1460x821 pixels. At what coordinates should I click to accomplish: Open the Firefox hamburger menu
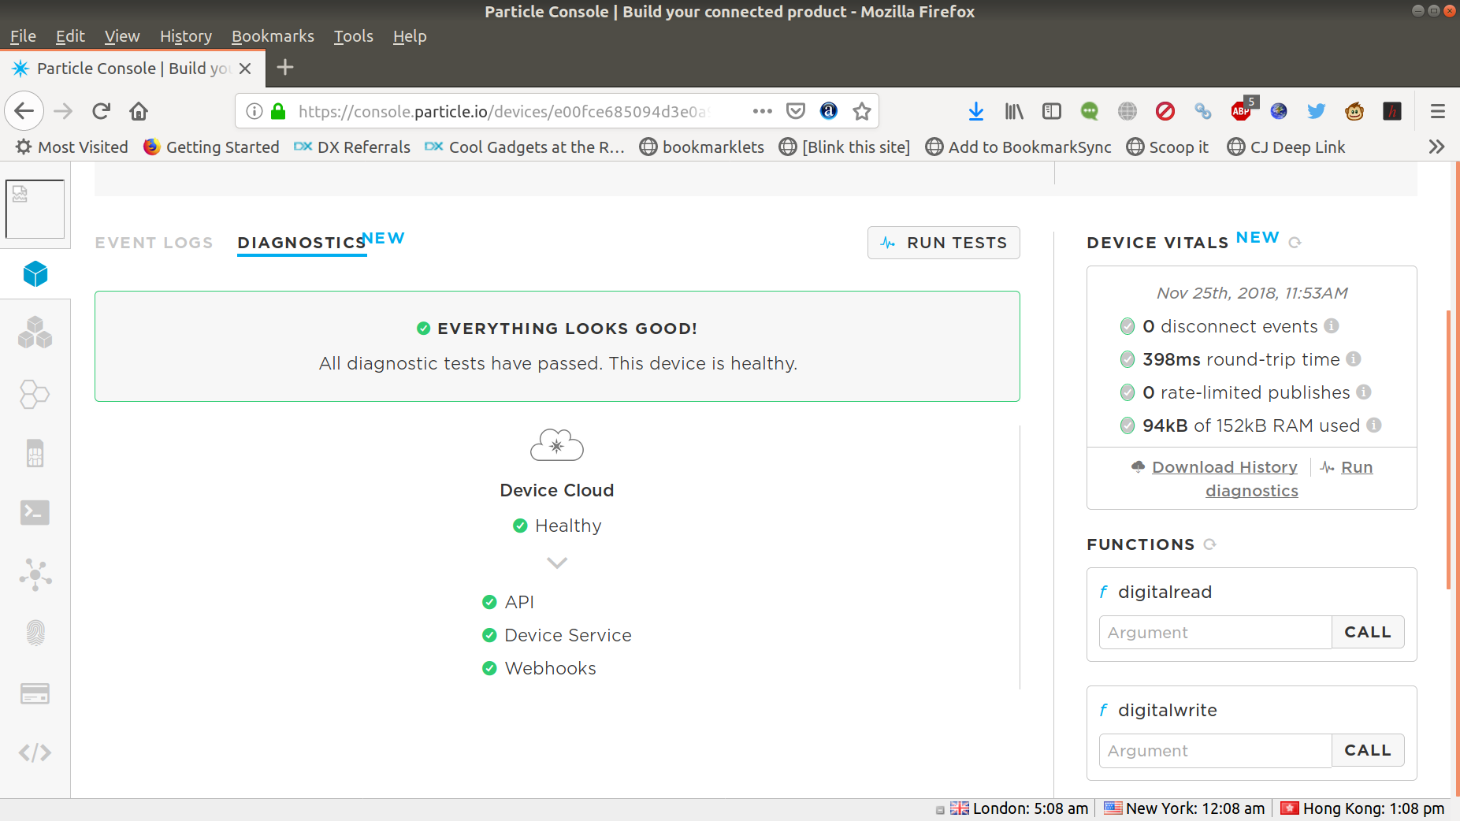click(x=1437, y=111)
